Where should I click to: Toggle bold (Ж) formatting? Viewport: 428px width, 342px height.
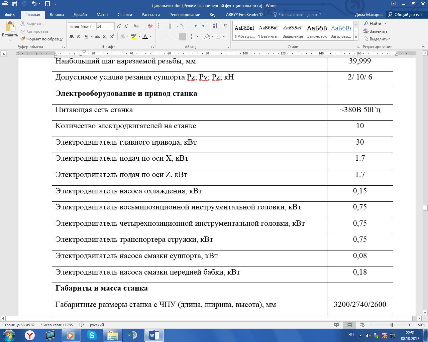(72, 36)
